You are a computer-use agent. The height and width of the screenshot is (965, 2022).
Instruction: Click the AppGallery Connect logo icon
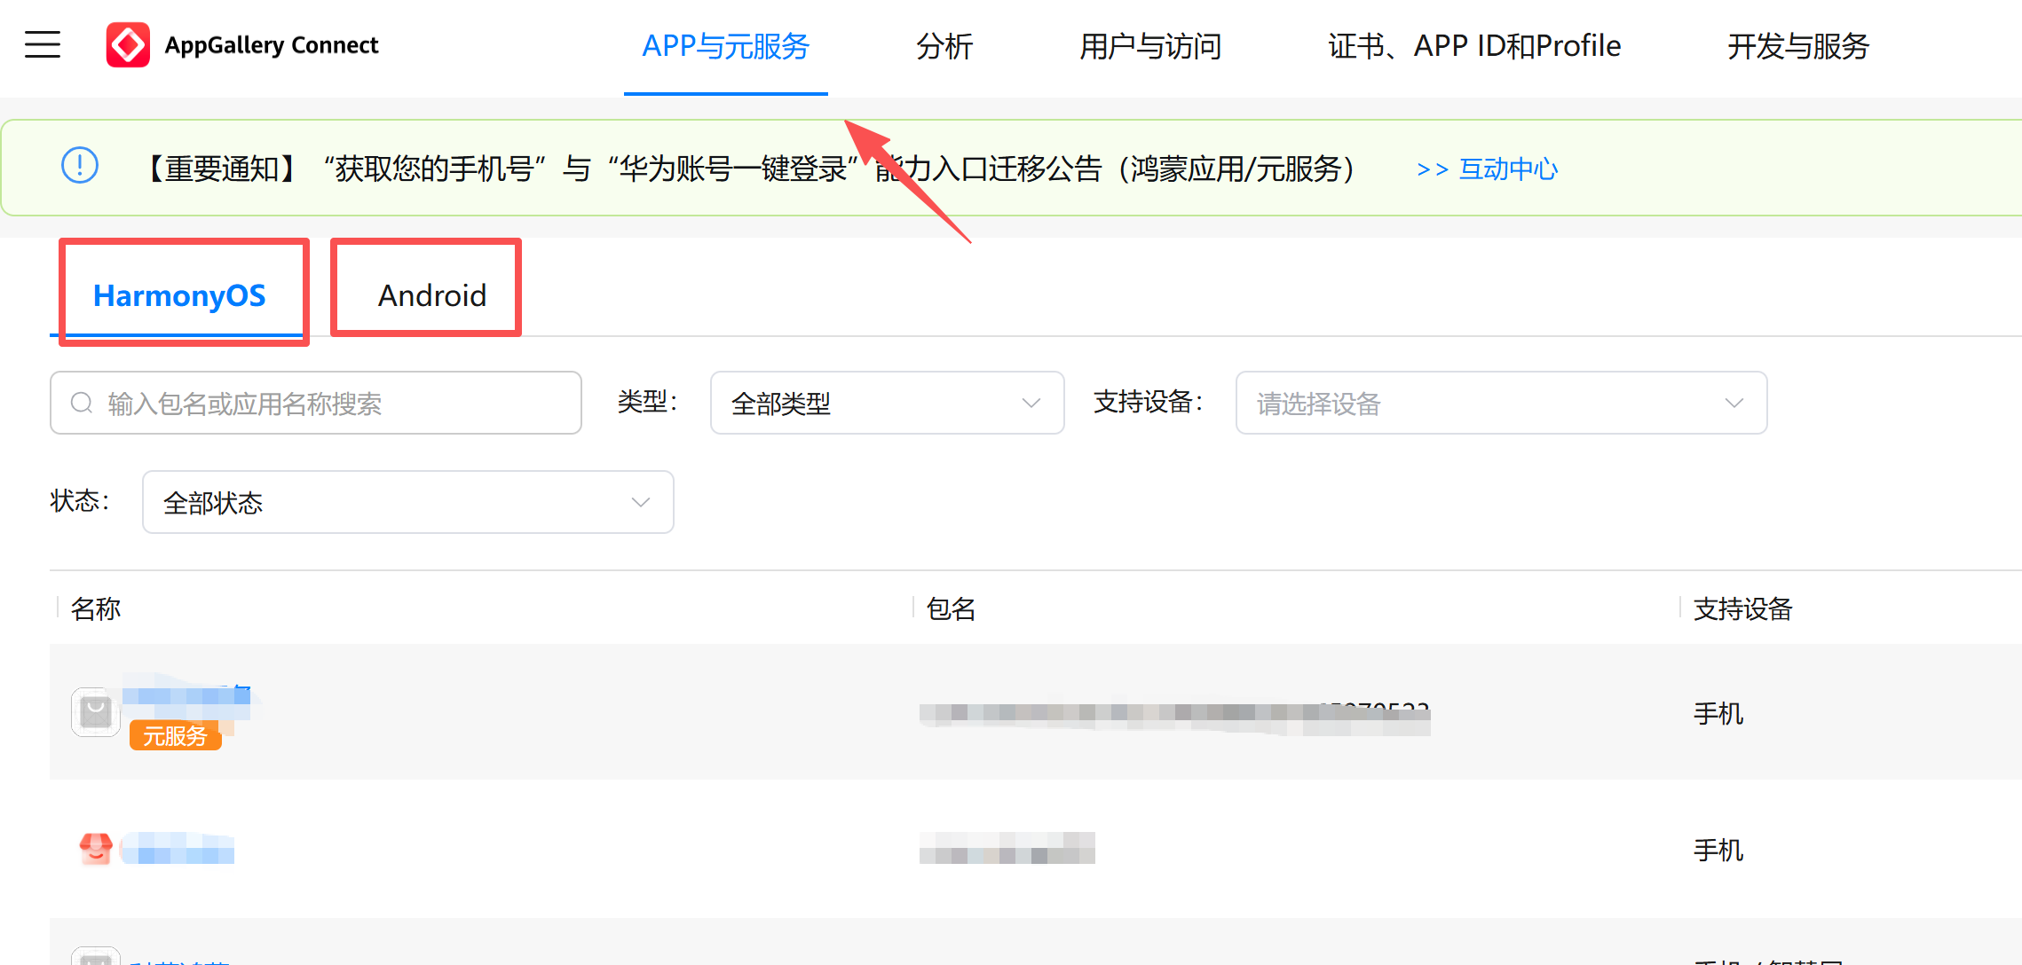pyautogui.click(x=128, y=44)
